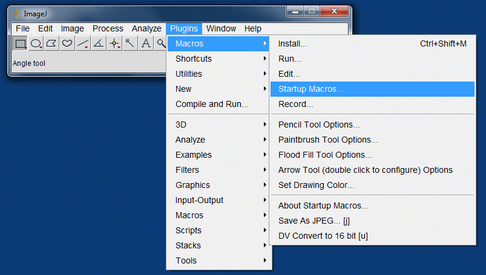Choose DV Convert to 16 bit [u]
The height and width of the screenshot is (275, 486).
373,236
